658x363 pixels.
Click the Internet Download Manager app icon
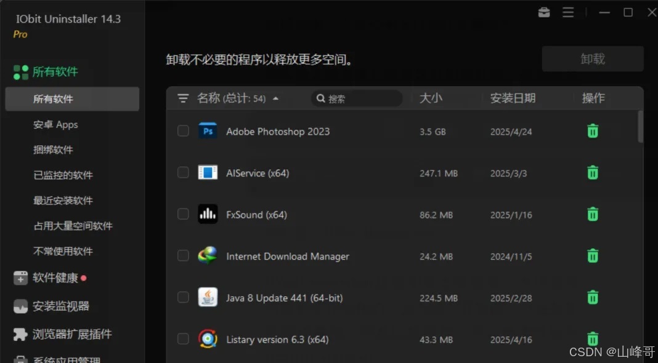click(208, 255)
